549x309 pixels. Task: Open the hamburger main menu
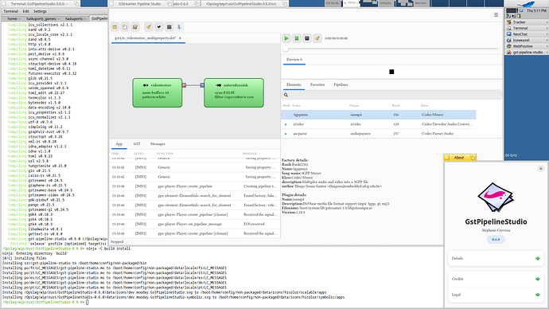[x=496, y=14]
